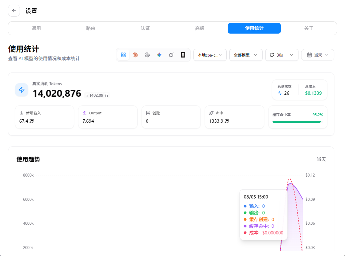Click the lightning bolt tokens icon
This screenshot has height=256, width=345.
[x=22, y=90]
